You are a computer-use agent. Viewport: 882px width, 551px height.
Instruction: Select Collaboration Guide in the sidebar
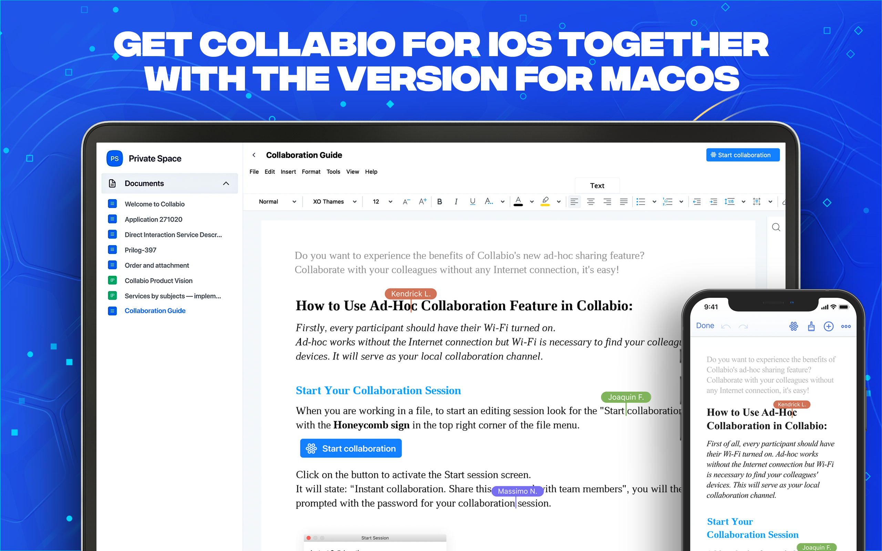(155, 311)
